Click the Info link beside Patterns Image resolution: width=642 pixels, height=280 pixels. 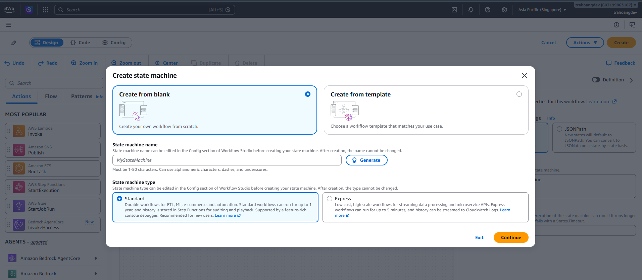(100, 97)
